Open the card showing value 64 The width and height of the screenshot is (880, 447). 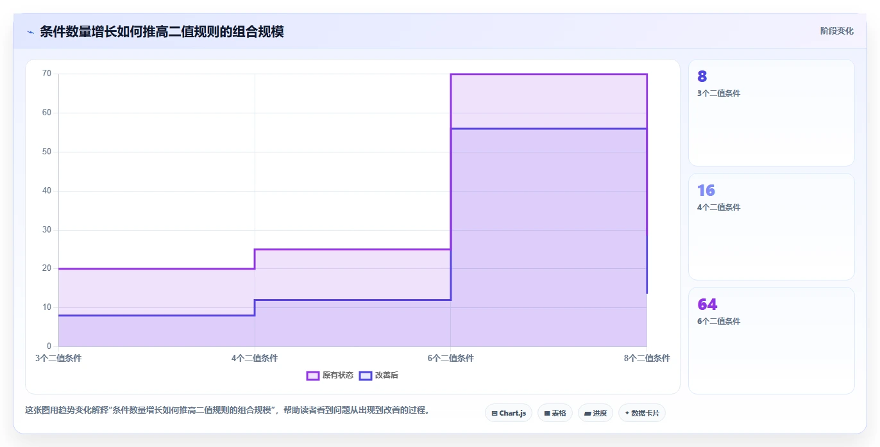(772, 341)
